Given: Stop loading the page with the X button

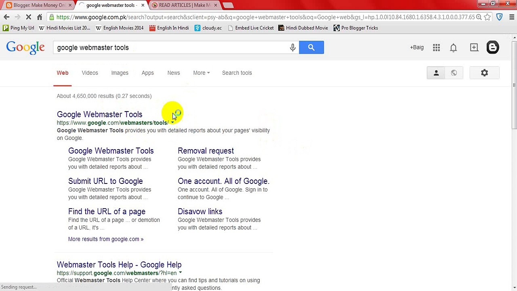Looking at the screenshot, I should point(28,17).
